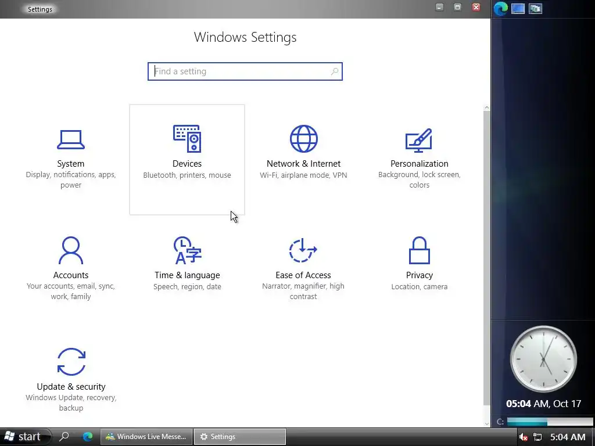Viewport: 595px width, 446px height.
Task: Click the "05:04 AM, Oct 17" date text
Action: (543, 404)
